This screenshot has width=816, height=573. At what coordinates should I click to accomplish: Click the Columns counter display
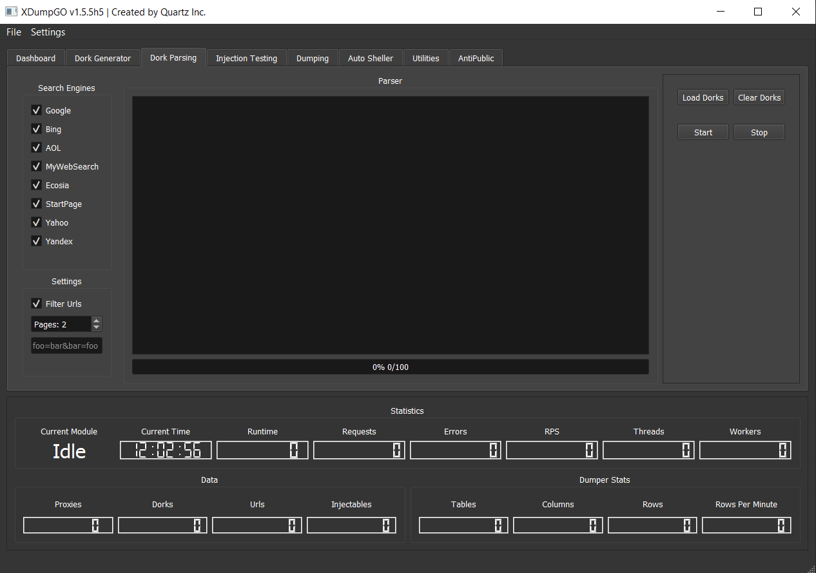558,525
